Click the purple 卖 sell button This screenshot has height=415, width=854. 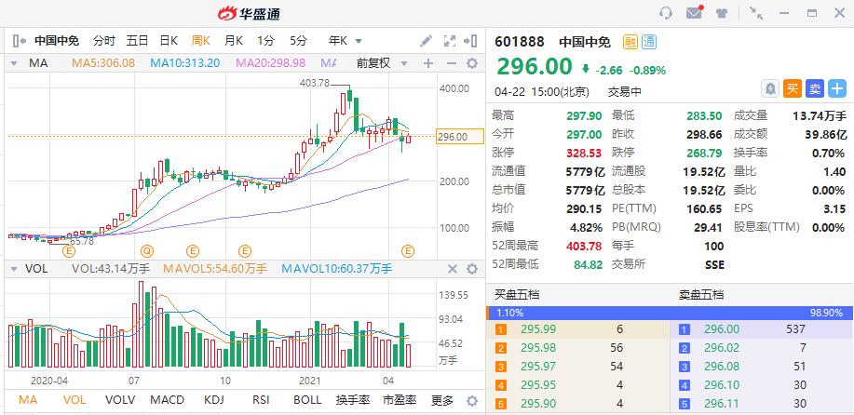click(x=815, y=88)
